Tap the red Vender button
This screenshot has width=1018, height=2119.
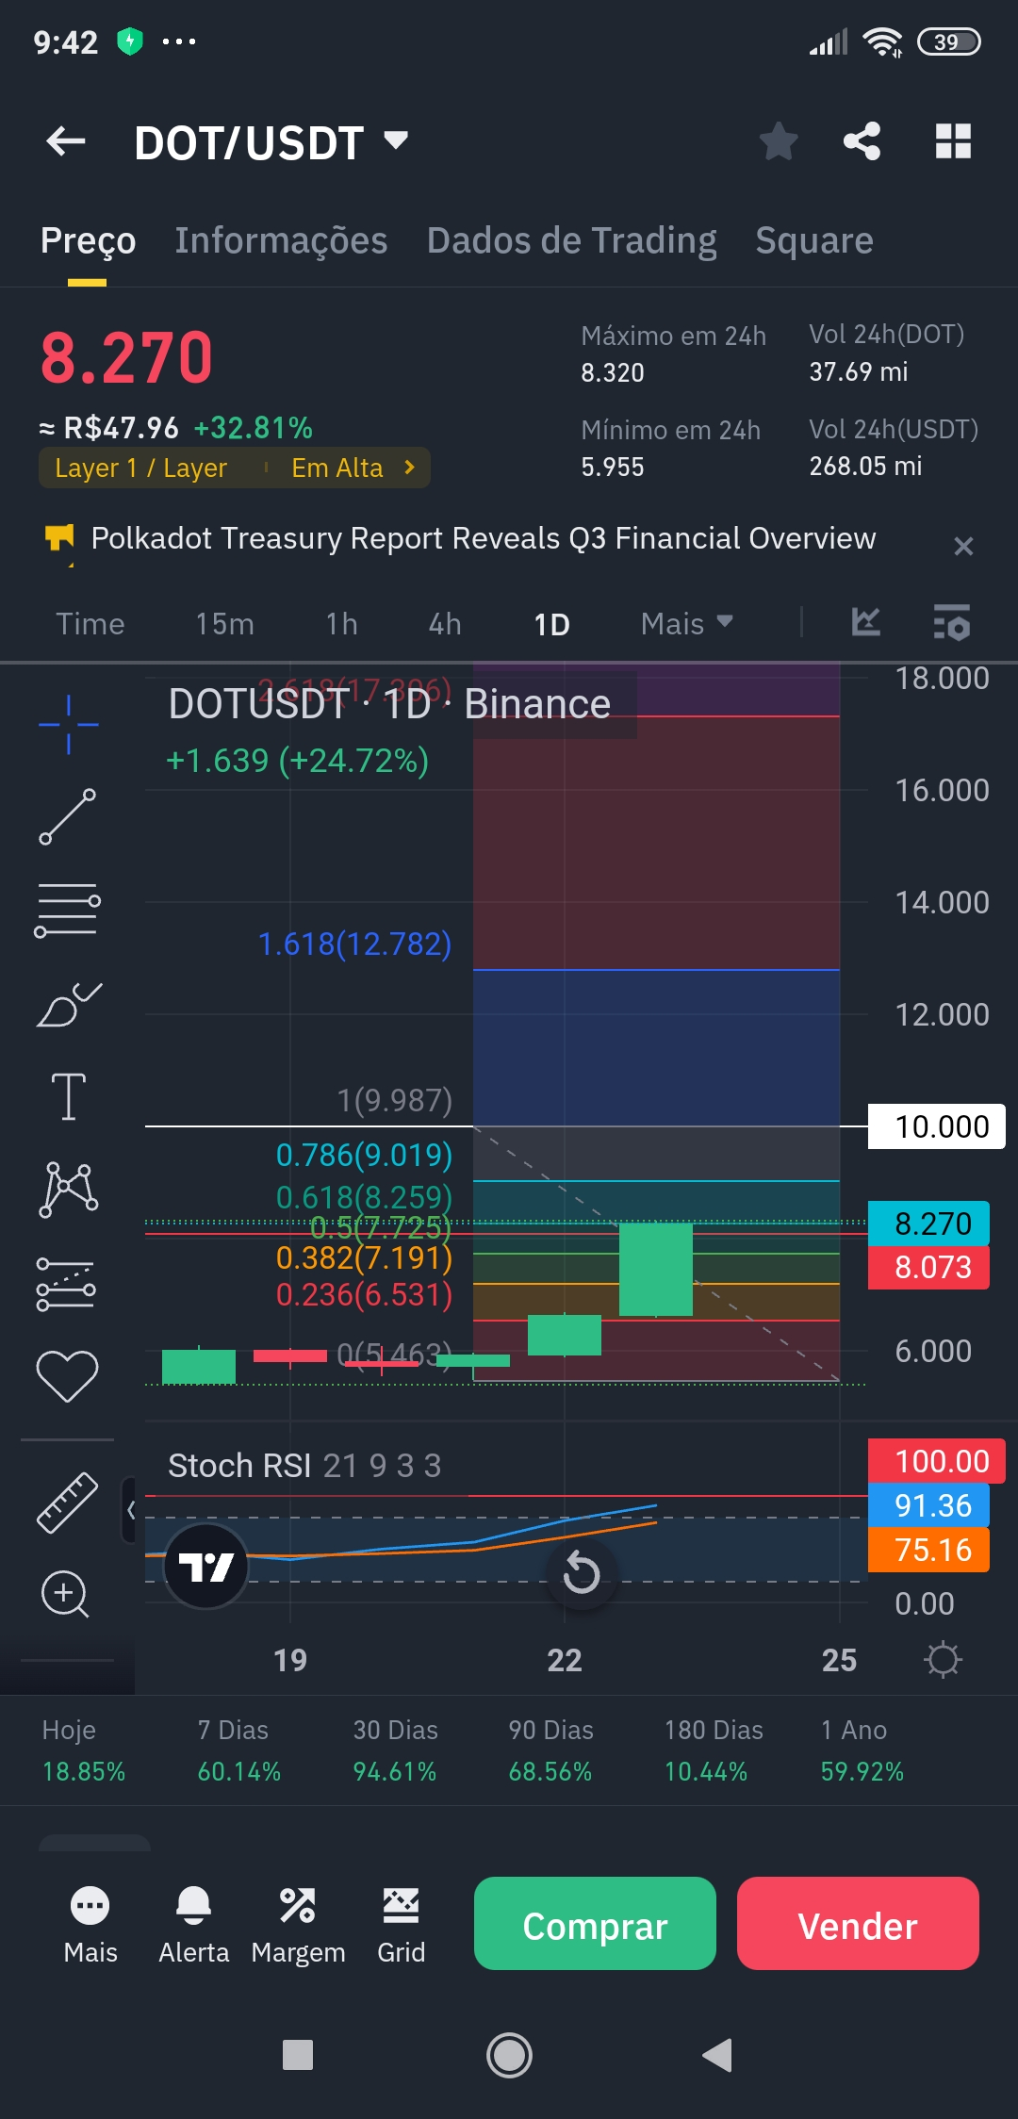(x=858, y=1923)
